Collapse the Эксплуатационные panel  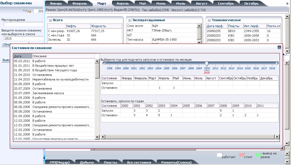129,20
